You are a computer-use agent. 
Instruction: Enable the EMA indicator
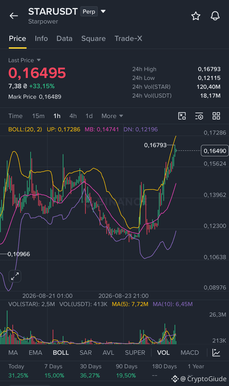[x=35, y=353]
